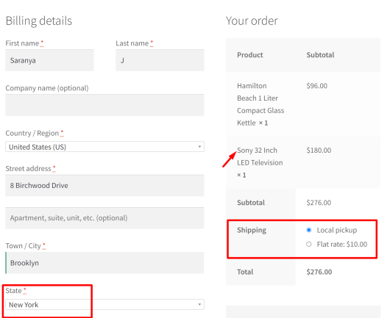The width and height of the screenshot is (390, 318).
Task: Click the Total row label
Action: [x=245, y=272]
